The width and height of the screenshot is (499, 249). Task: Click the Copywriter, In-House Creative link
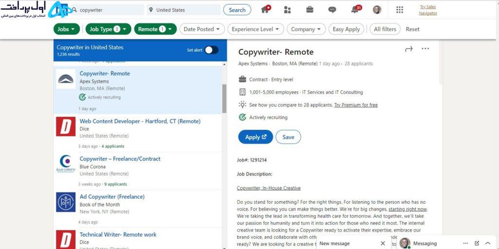point(269,188)
